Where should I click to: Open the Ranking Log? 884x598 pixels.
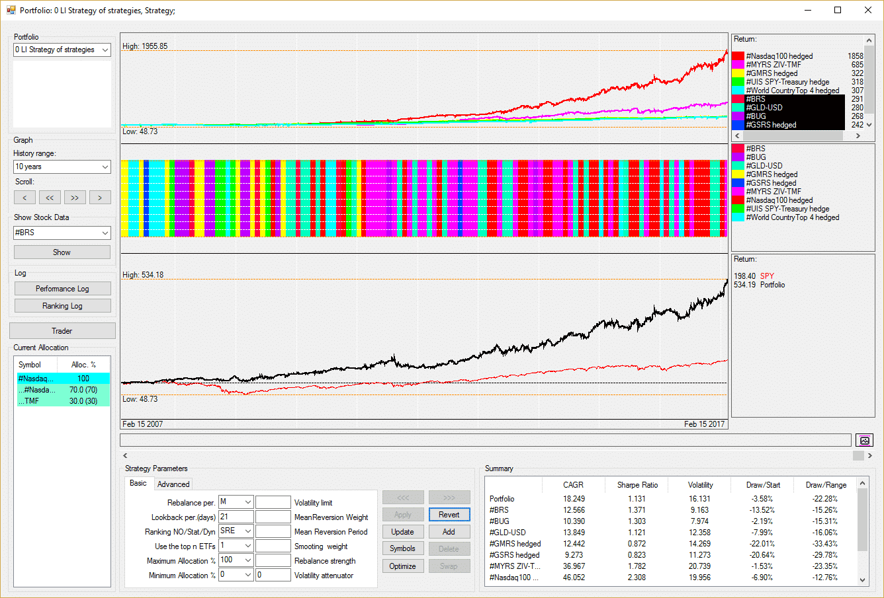[x=62, y=306]
